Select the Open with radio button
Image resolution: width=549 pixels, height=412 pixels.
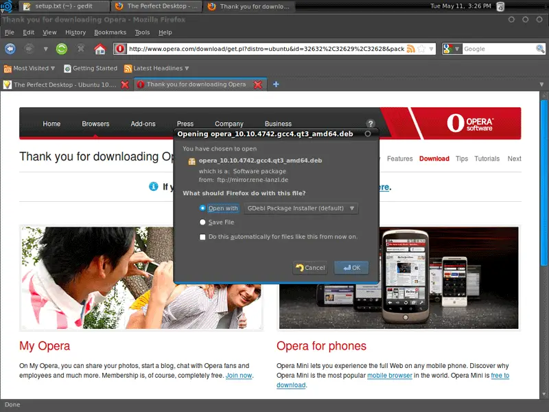coord(202,208)
